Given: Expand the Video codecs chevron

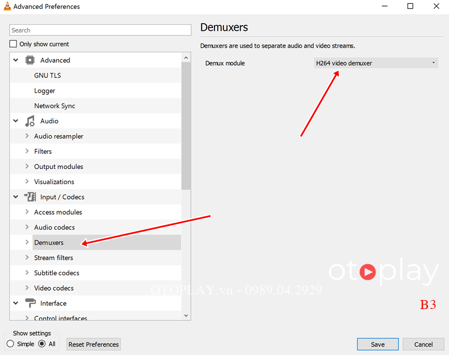Looking at the screenshot, I should pos(27,288).
